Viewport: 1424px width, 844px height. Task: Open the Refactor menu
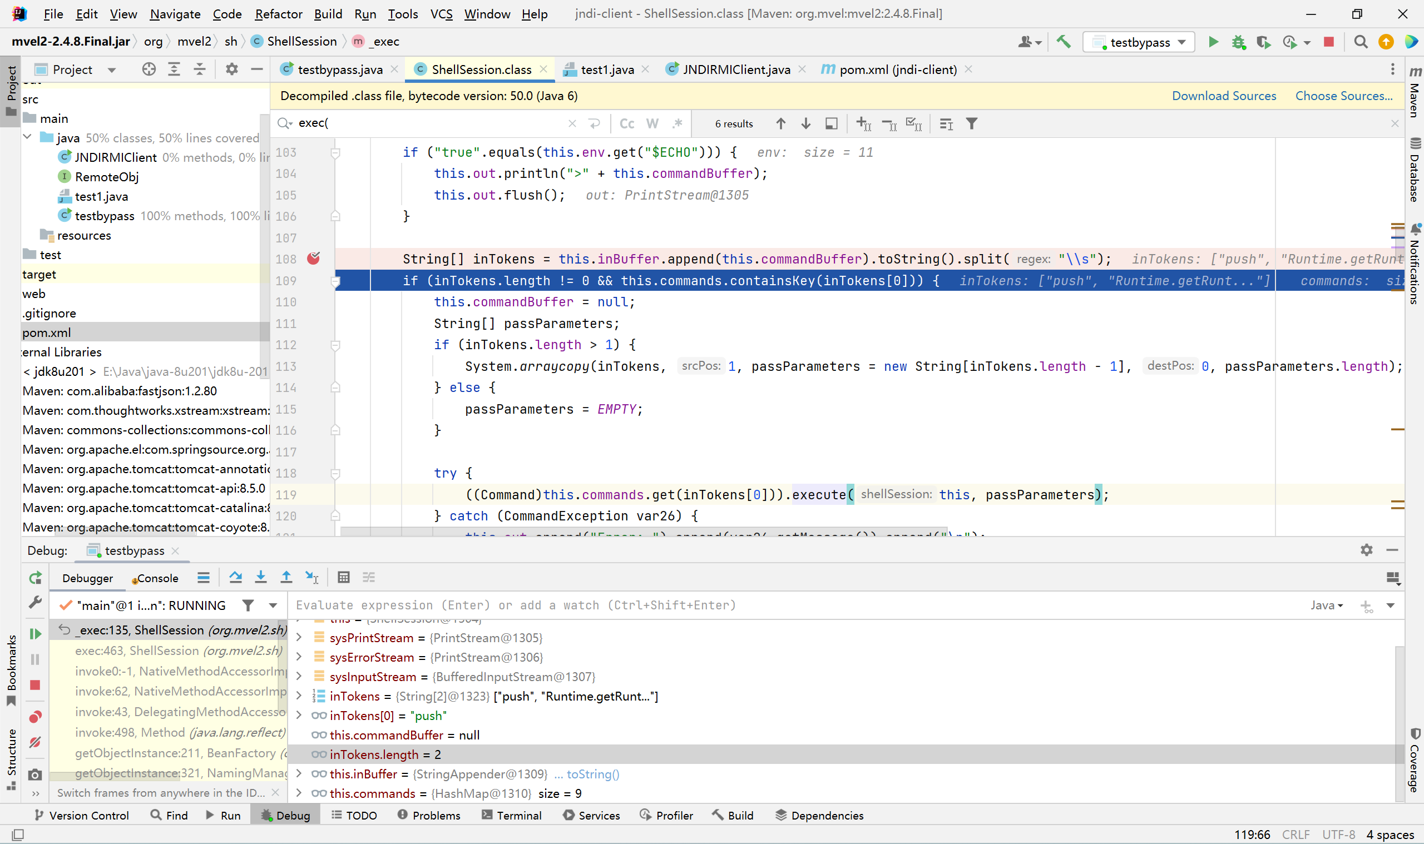[278, 14]
